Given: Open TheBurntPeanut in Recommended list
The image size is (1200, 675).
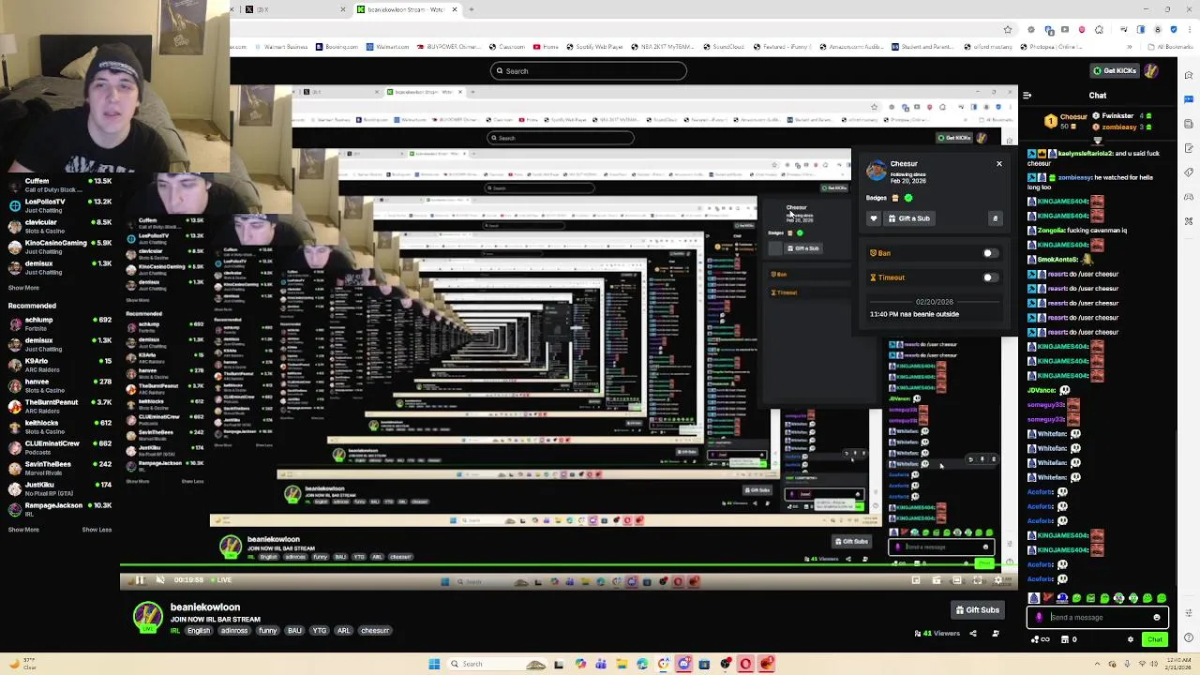Looking at the screenshot, I should [58, 406].
